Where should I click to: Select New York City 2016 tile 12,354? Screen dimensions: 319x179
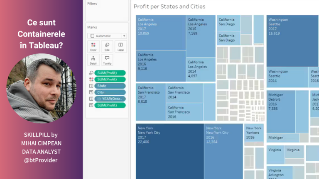[x=223, y=151]
